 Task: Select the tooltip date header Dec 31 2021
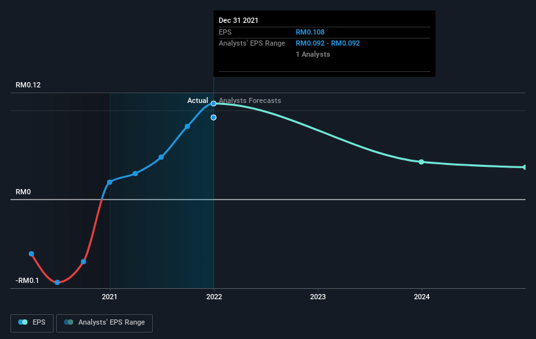coord(238,20)
